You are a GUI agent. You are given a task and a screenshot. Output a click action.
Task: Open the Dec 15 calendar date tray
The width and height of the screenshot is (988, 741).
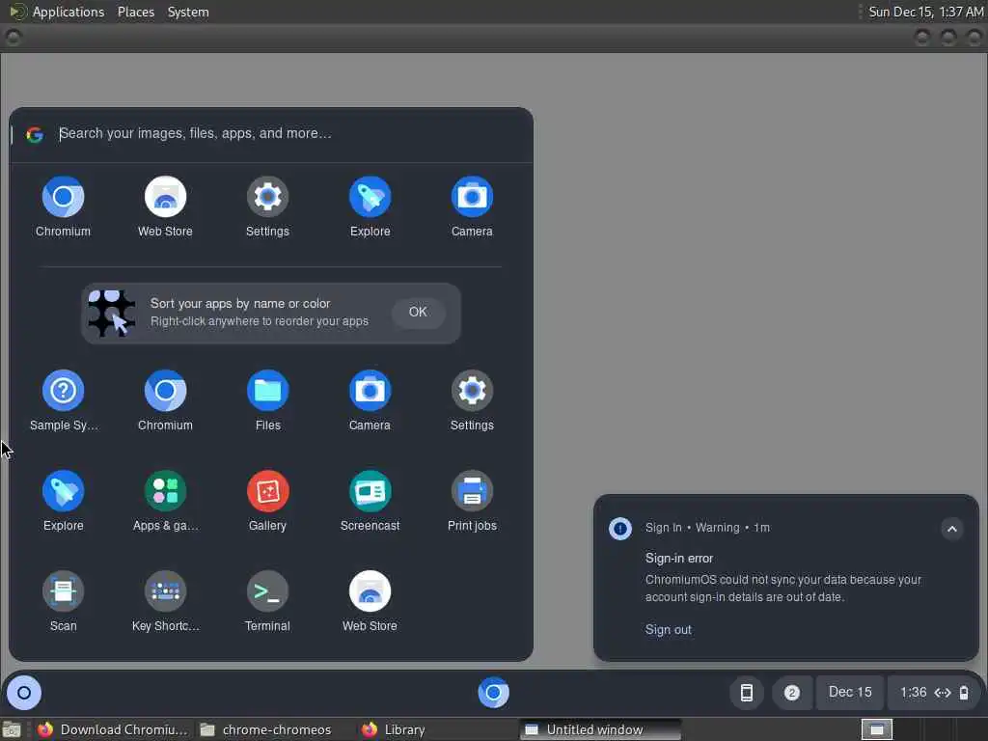pyautogui.click(x=850, y=692)
